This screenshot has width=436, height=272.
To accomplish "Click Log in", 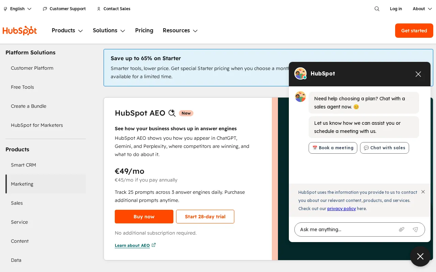I will pyautogui.click(x=396, y=9).
